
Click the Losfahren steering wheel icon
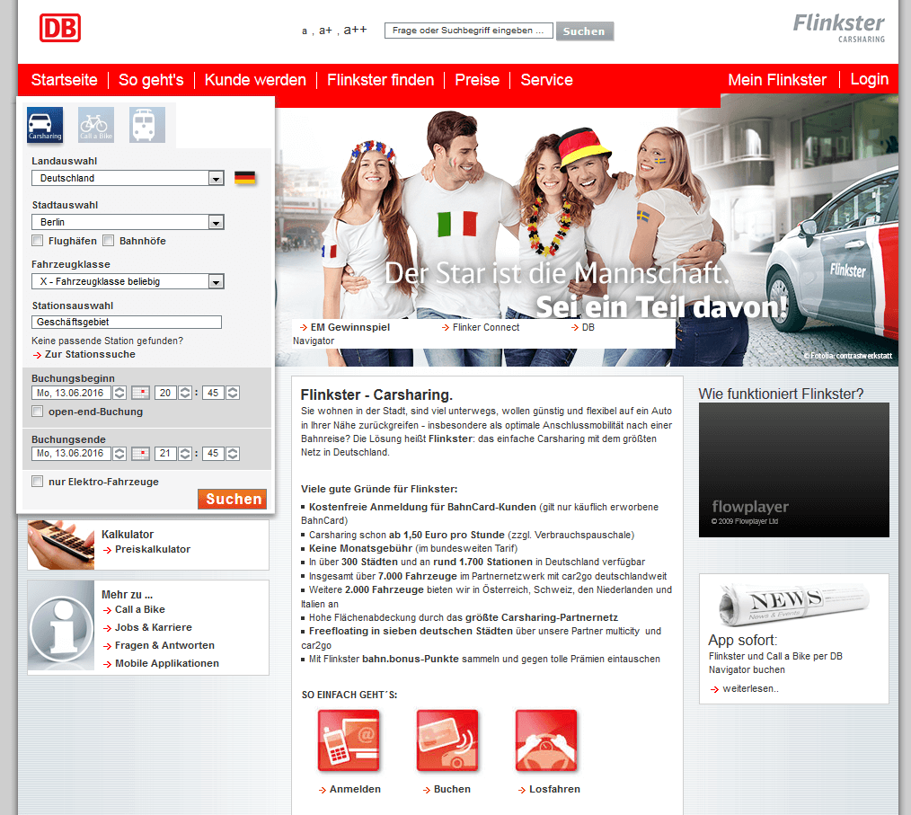coord(547,740)
